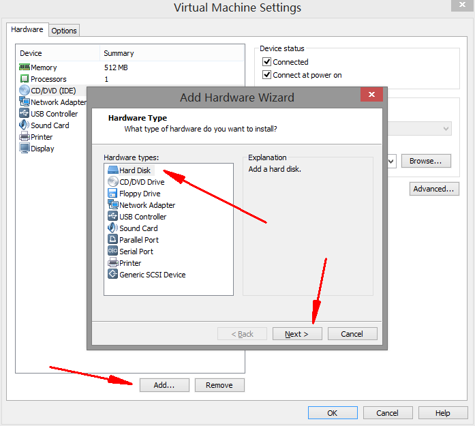Click OK in Virtual Machine Settings
Image resolution: width=475 pixels, height=426 pixels.
pos(333,412)
